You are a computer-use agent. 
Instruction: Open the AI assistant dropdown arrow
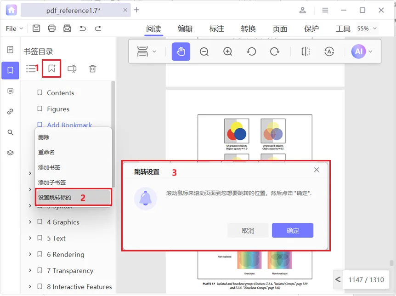click(370, 51)
